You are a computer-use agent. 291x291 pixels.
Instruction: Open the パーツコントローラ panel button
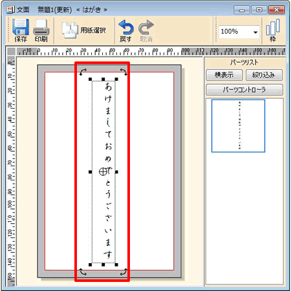[x=244, y=89]
